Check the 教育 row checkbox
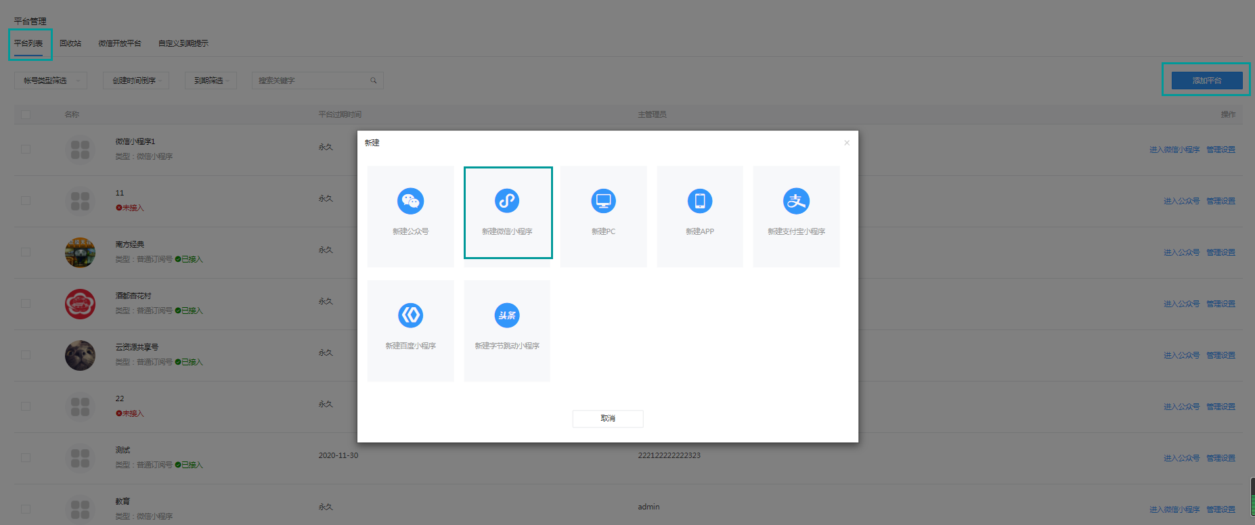 click(26, 509)
